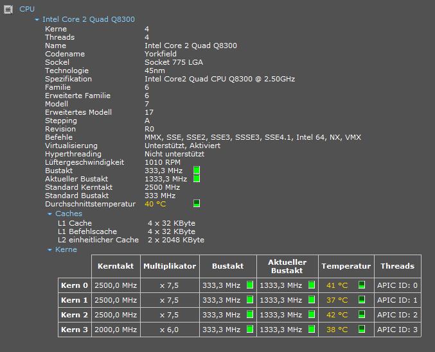Click the 2 x 2048 KByte value
The height and width of the screenshot is (352, 435).
pyautogui.click(x=176, y=240)
